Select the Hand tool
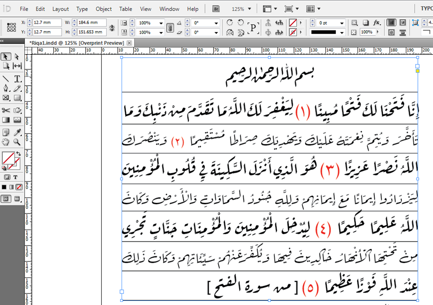This screenshot has width=433, height=305. (5, 142)
